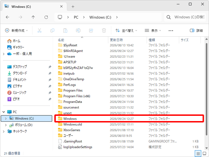
Task: Unpin ダウンロード using its pin icon
Action: tap(50, 73)
